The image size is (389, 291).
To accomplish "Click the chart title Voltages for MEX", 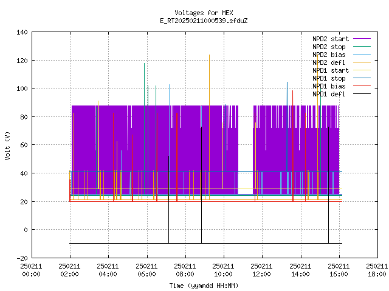I will point(204,13).
